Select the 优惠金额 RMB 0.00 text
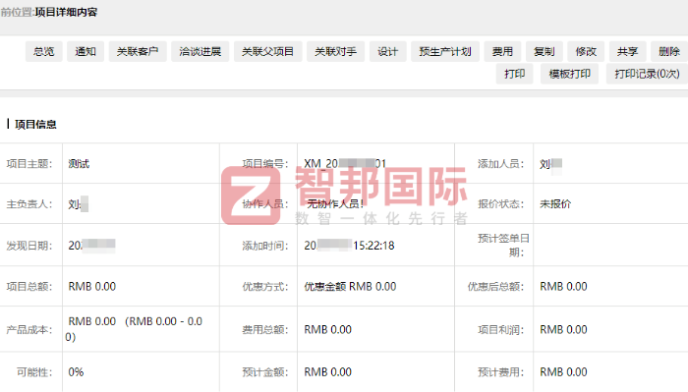This screenshot has height=392, width=688. [350, 287]
